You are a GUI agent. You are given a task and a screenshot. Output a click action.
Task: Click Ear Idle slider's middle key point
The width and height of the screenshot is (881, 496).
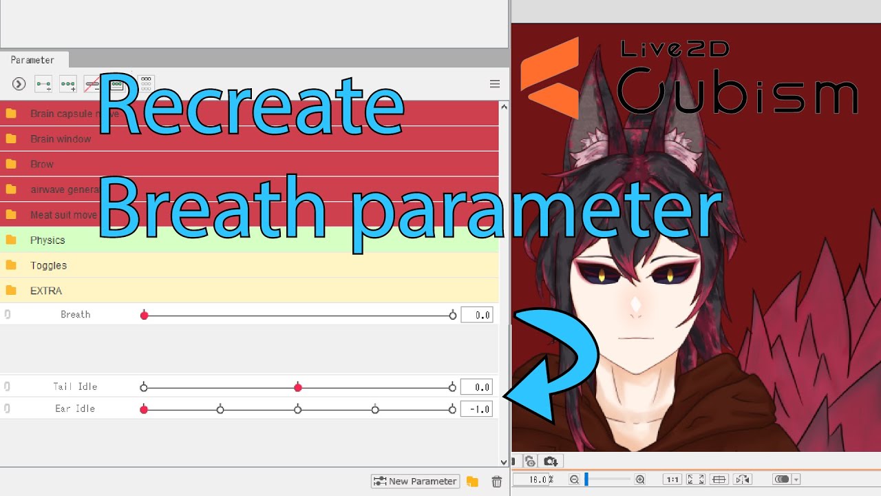pyautogui.click(x=298, y=409)
